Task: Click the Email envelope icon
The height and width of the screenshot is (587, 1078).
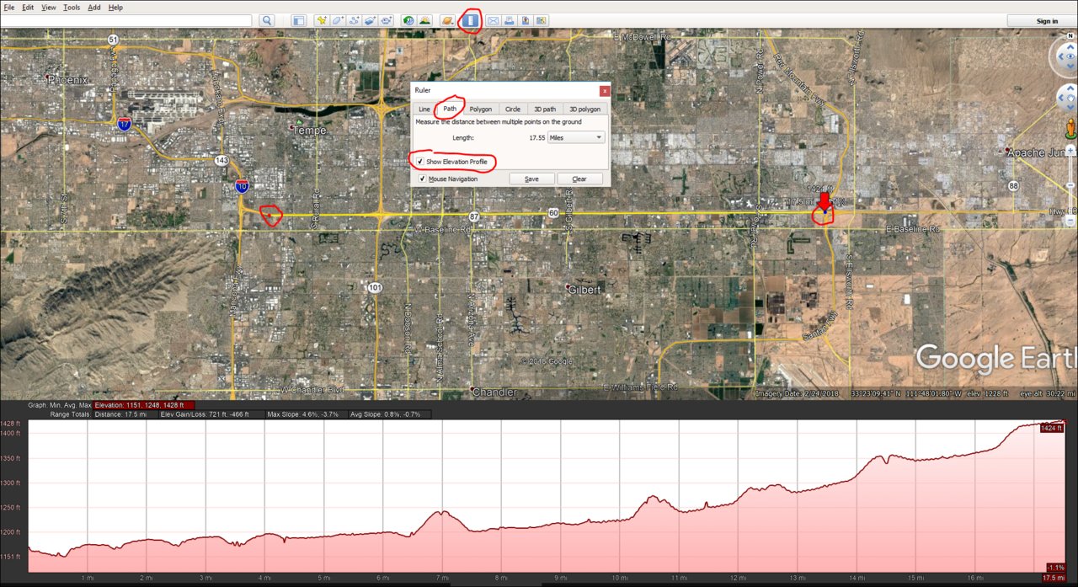Action: click(494, 20)
